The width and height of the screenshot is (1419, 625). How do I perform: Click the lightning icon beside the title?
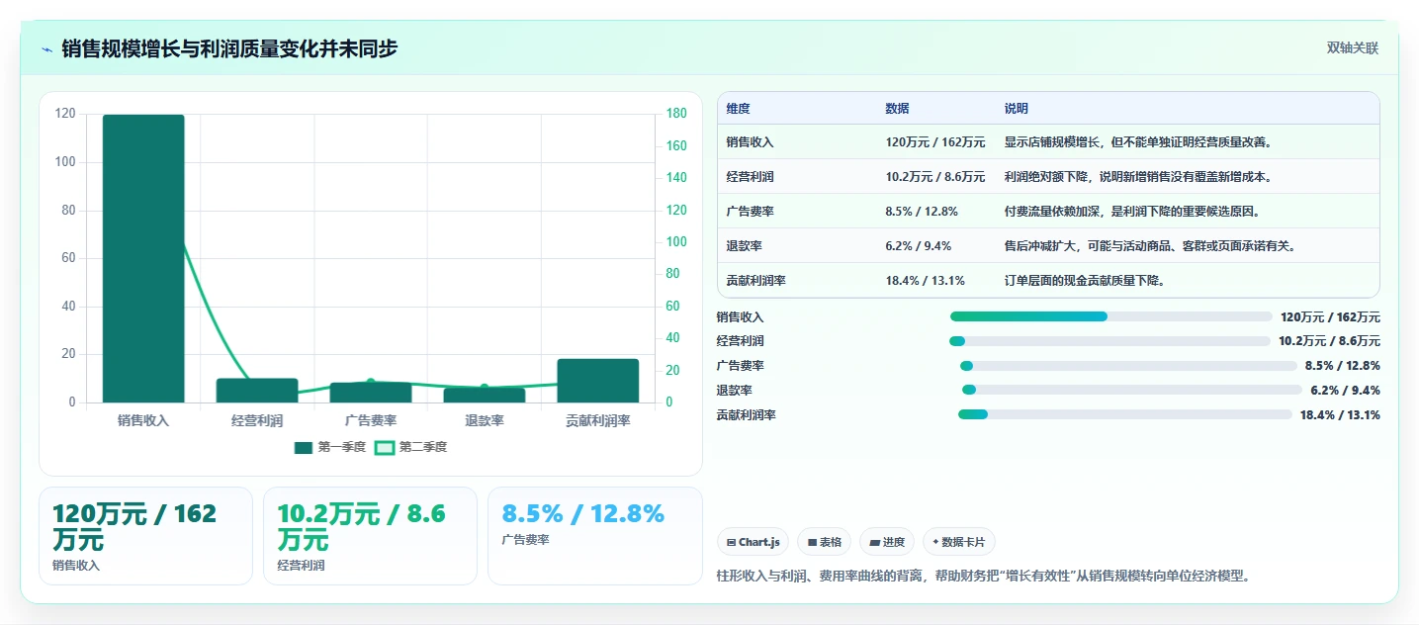pyautogui.click(x=46, y=48)
